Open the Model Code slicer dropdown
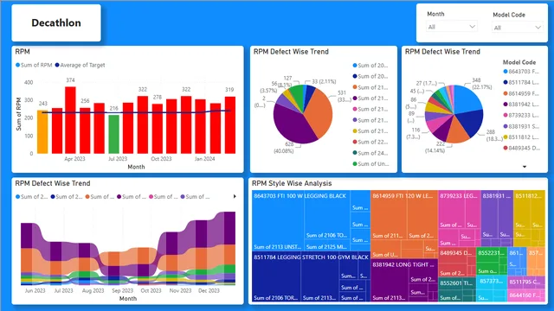The width and height of the screenshot is (554, 311). pos(518,28)
